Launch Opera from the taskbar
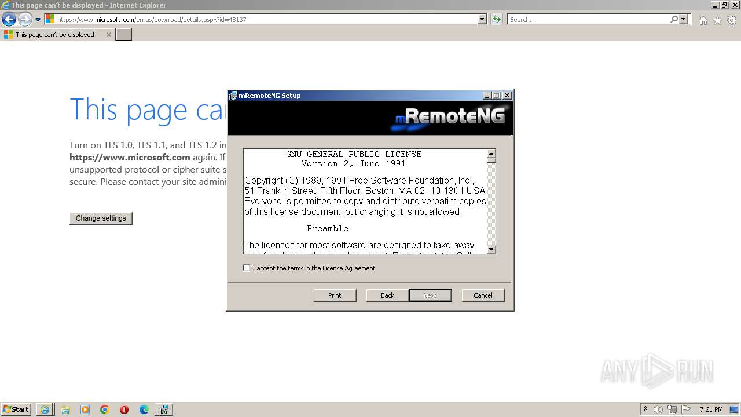This screenshot has width=741, height=417. coord(124,409)
